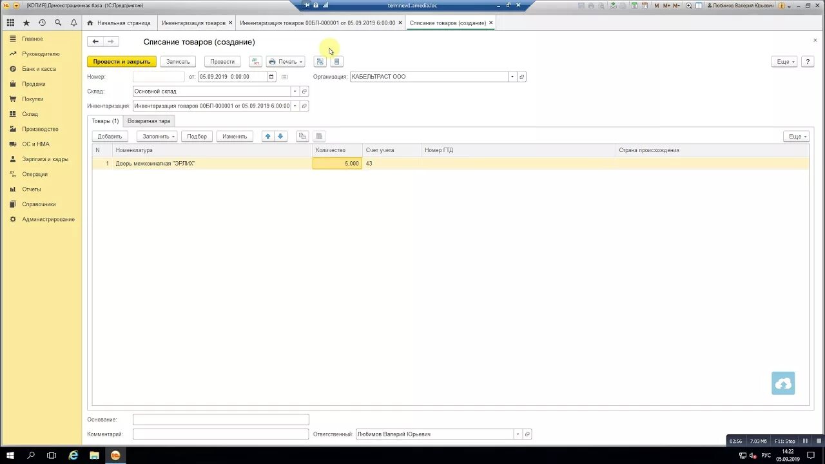Screen dimensions: 825x464
Task: Open the related documents structure icon
Action: point(320,62)
